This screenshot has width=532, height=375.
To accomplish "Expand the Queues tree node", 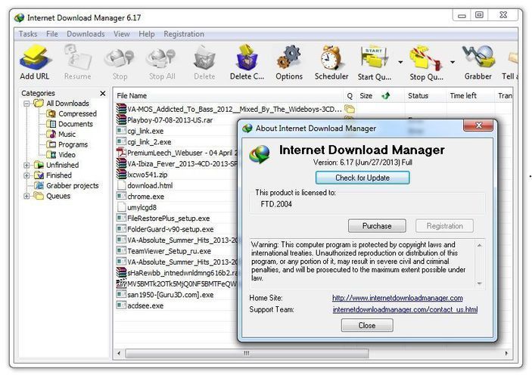I will click(x=26, y=197).
